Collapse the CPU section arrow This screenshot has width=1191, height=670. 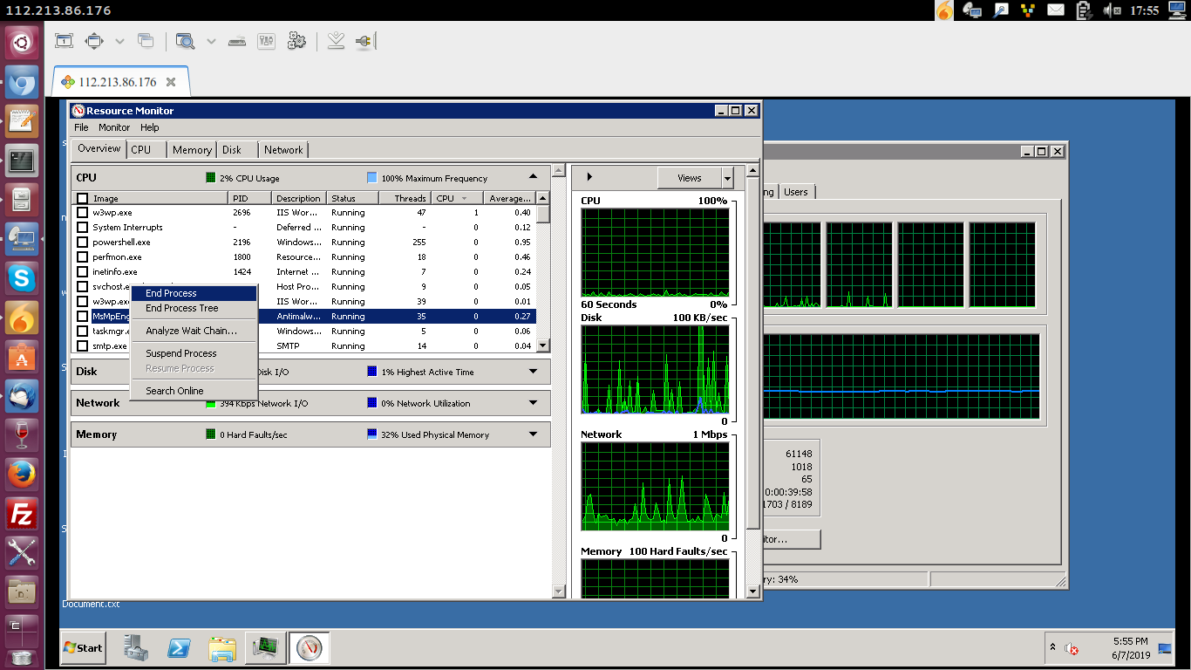click(x=534, y=177)
